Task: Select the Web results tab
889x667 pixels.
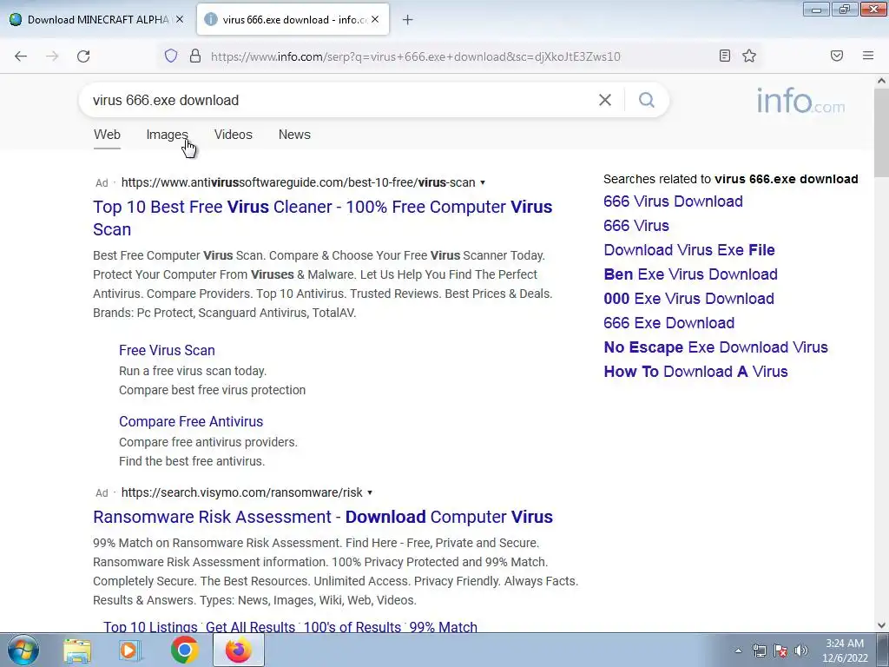Action: coord(107,135)
